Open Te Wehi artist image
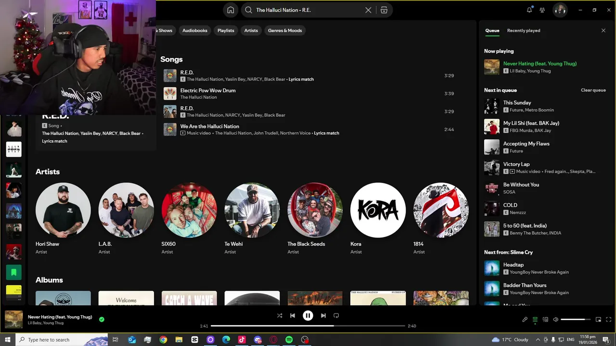616x346 pixels. click(252, 210)
